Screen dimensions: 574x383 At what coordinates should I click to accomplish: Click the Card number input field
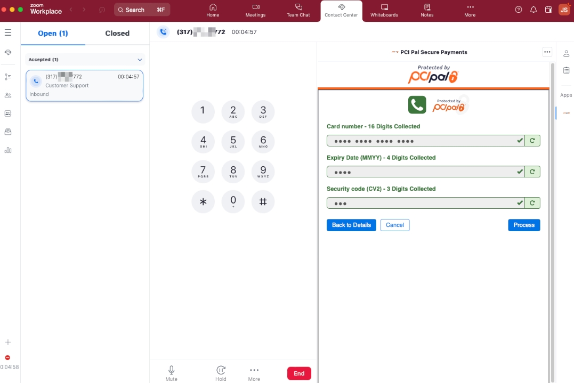pos(421,141)
